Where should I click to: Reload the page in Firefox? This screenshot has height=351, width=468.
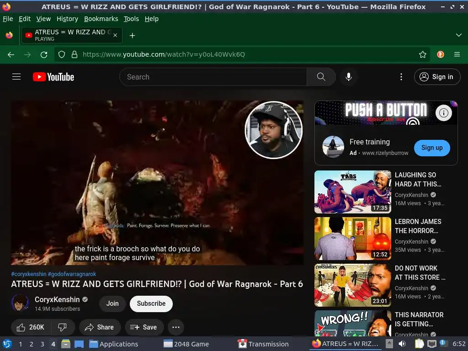pyautogui.click(x=44, y=54)
